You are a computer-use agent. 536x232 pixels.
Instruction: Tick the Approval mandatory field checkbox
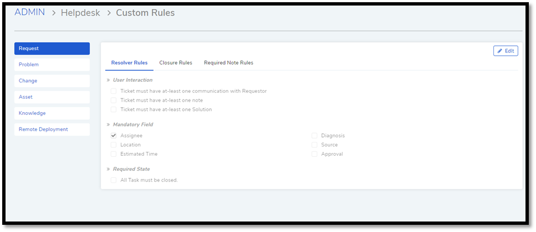coord(315,154)
